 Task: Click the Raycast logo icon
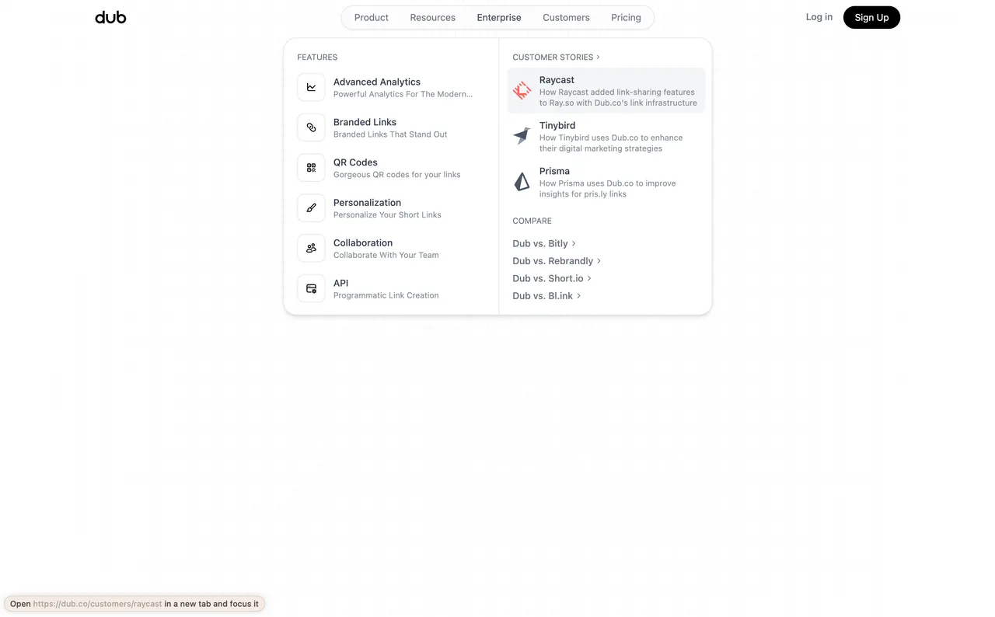(522, 91)
